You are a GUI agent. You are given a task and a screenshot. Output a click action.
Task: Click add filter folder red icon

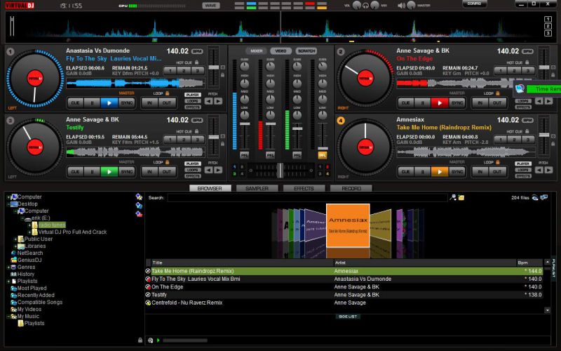(x=139, y=214)
